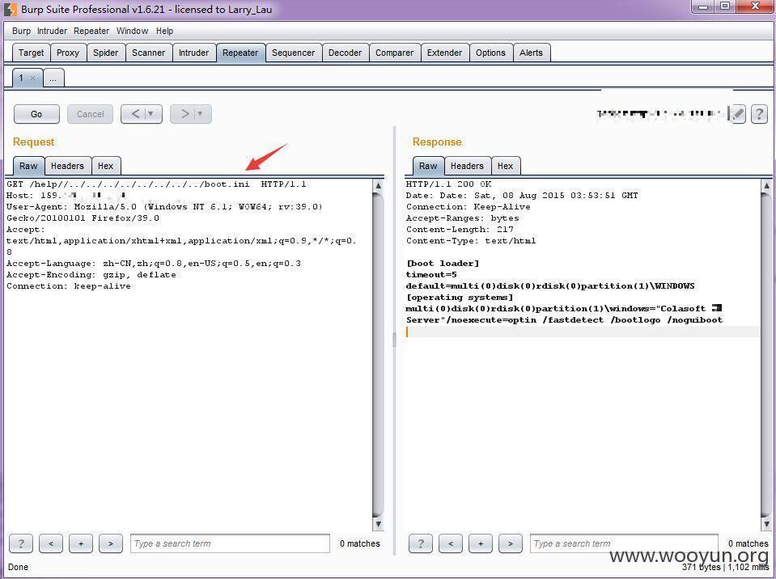Switch to the Proxy tab
The width and height of the screenshot is (776, 579).
click(x=68, y=53)
